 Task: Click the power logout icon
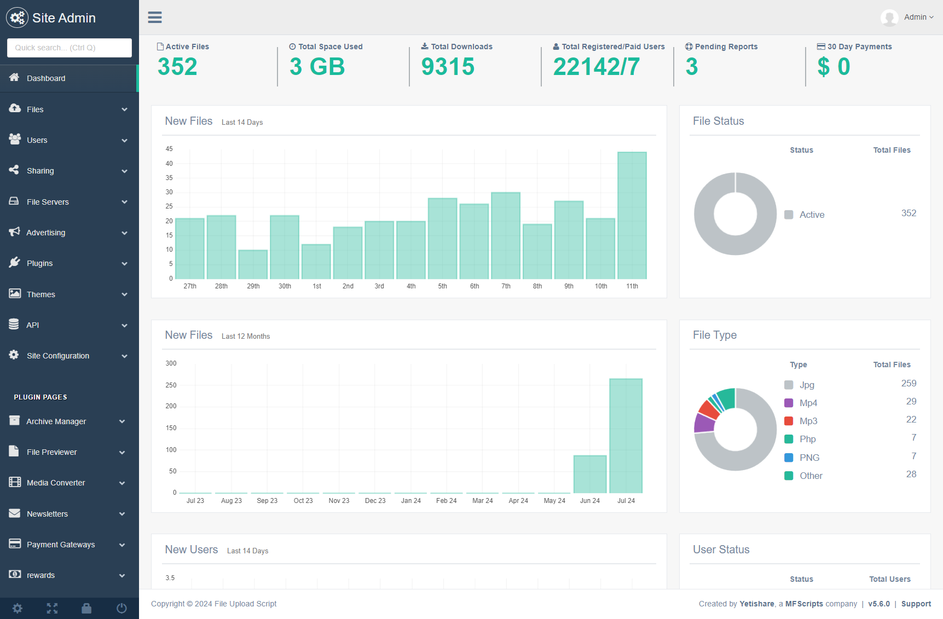[x=122, y=608]
